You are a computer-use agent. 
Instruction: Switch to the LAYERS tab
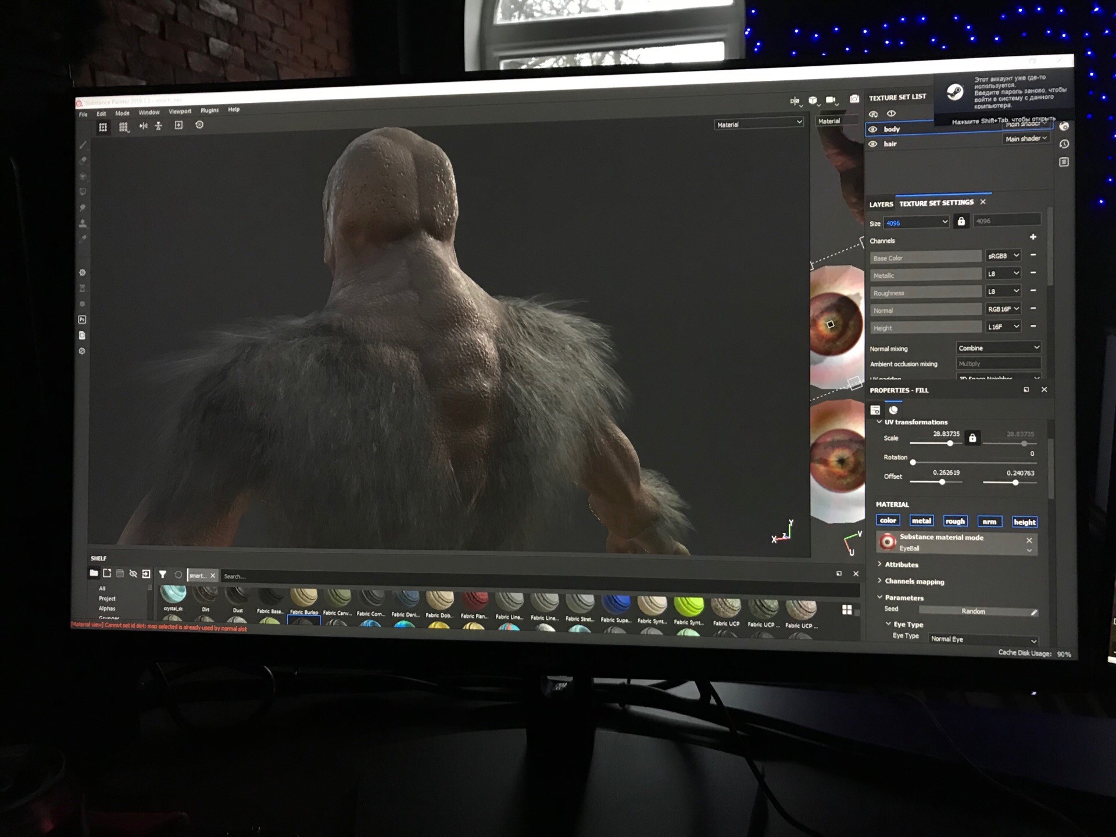[881, 205]
